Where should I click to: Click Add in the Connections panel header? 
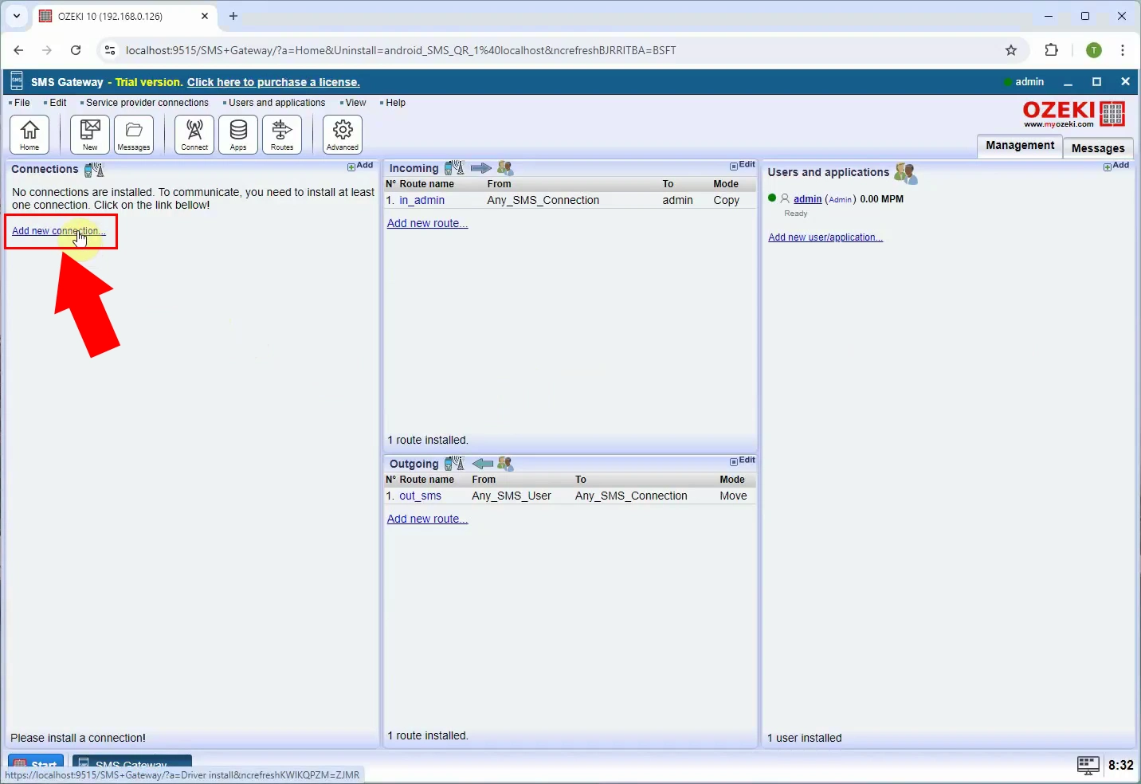(360, 166)
